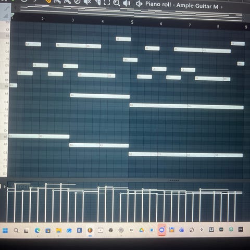Activate the dashed-square Select tool
This screenshot has height=250, width=250.
click(x=107, y=3)
